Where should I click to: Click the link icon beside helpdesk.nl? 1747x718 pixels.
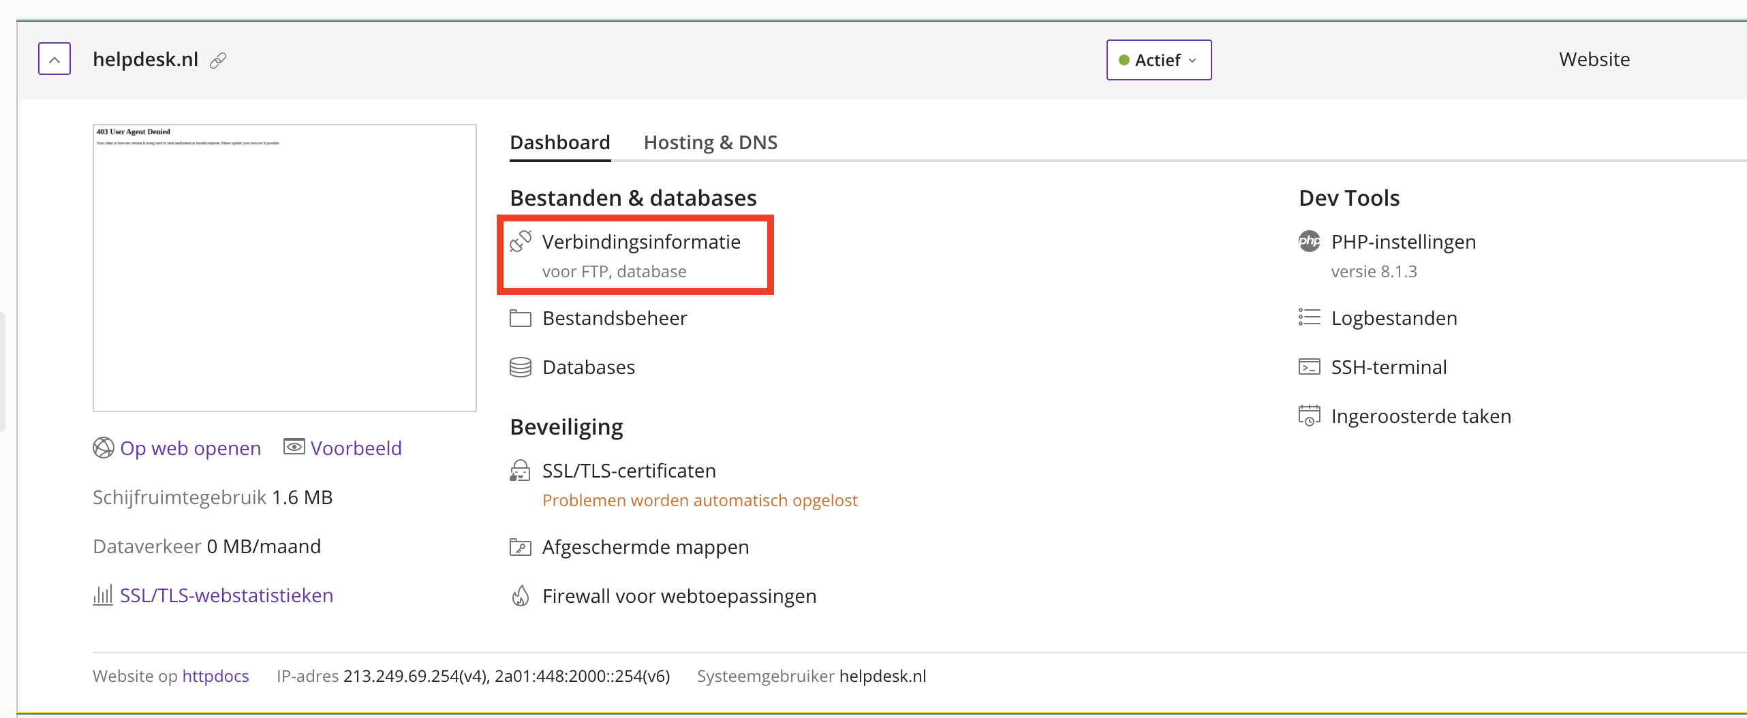click(x=218, y=61)
